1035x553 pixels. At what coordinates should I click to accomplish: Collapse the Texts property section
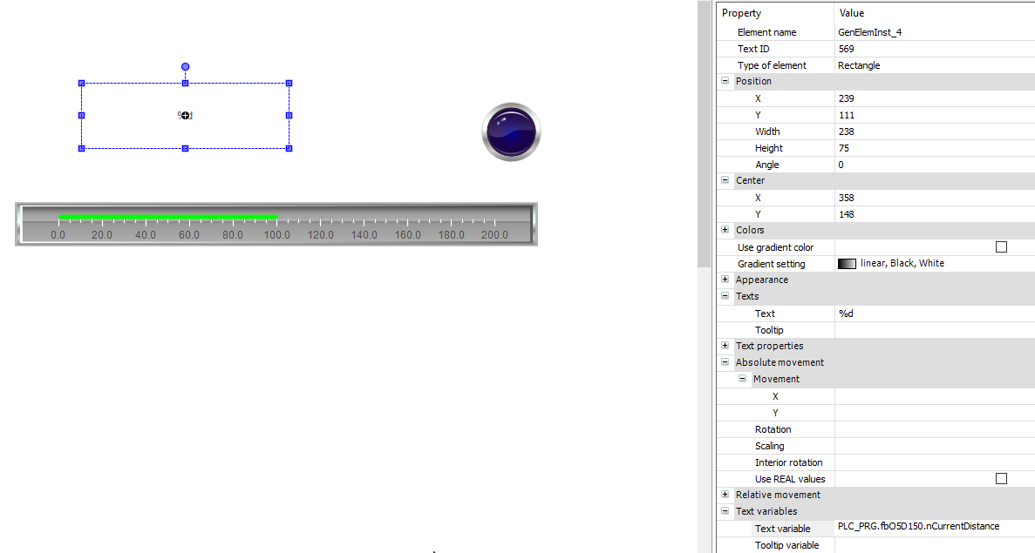[x=725, y=296]
